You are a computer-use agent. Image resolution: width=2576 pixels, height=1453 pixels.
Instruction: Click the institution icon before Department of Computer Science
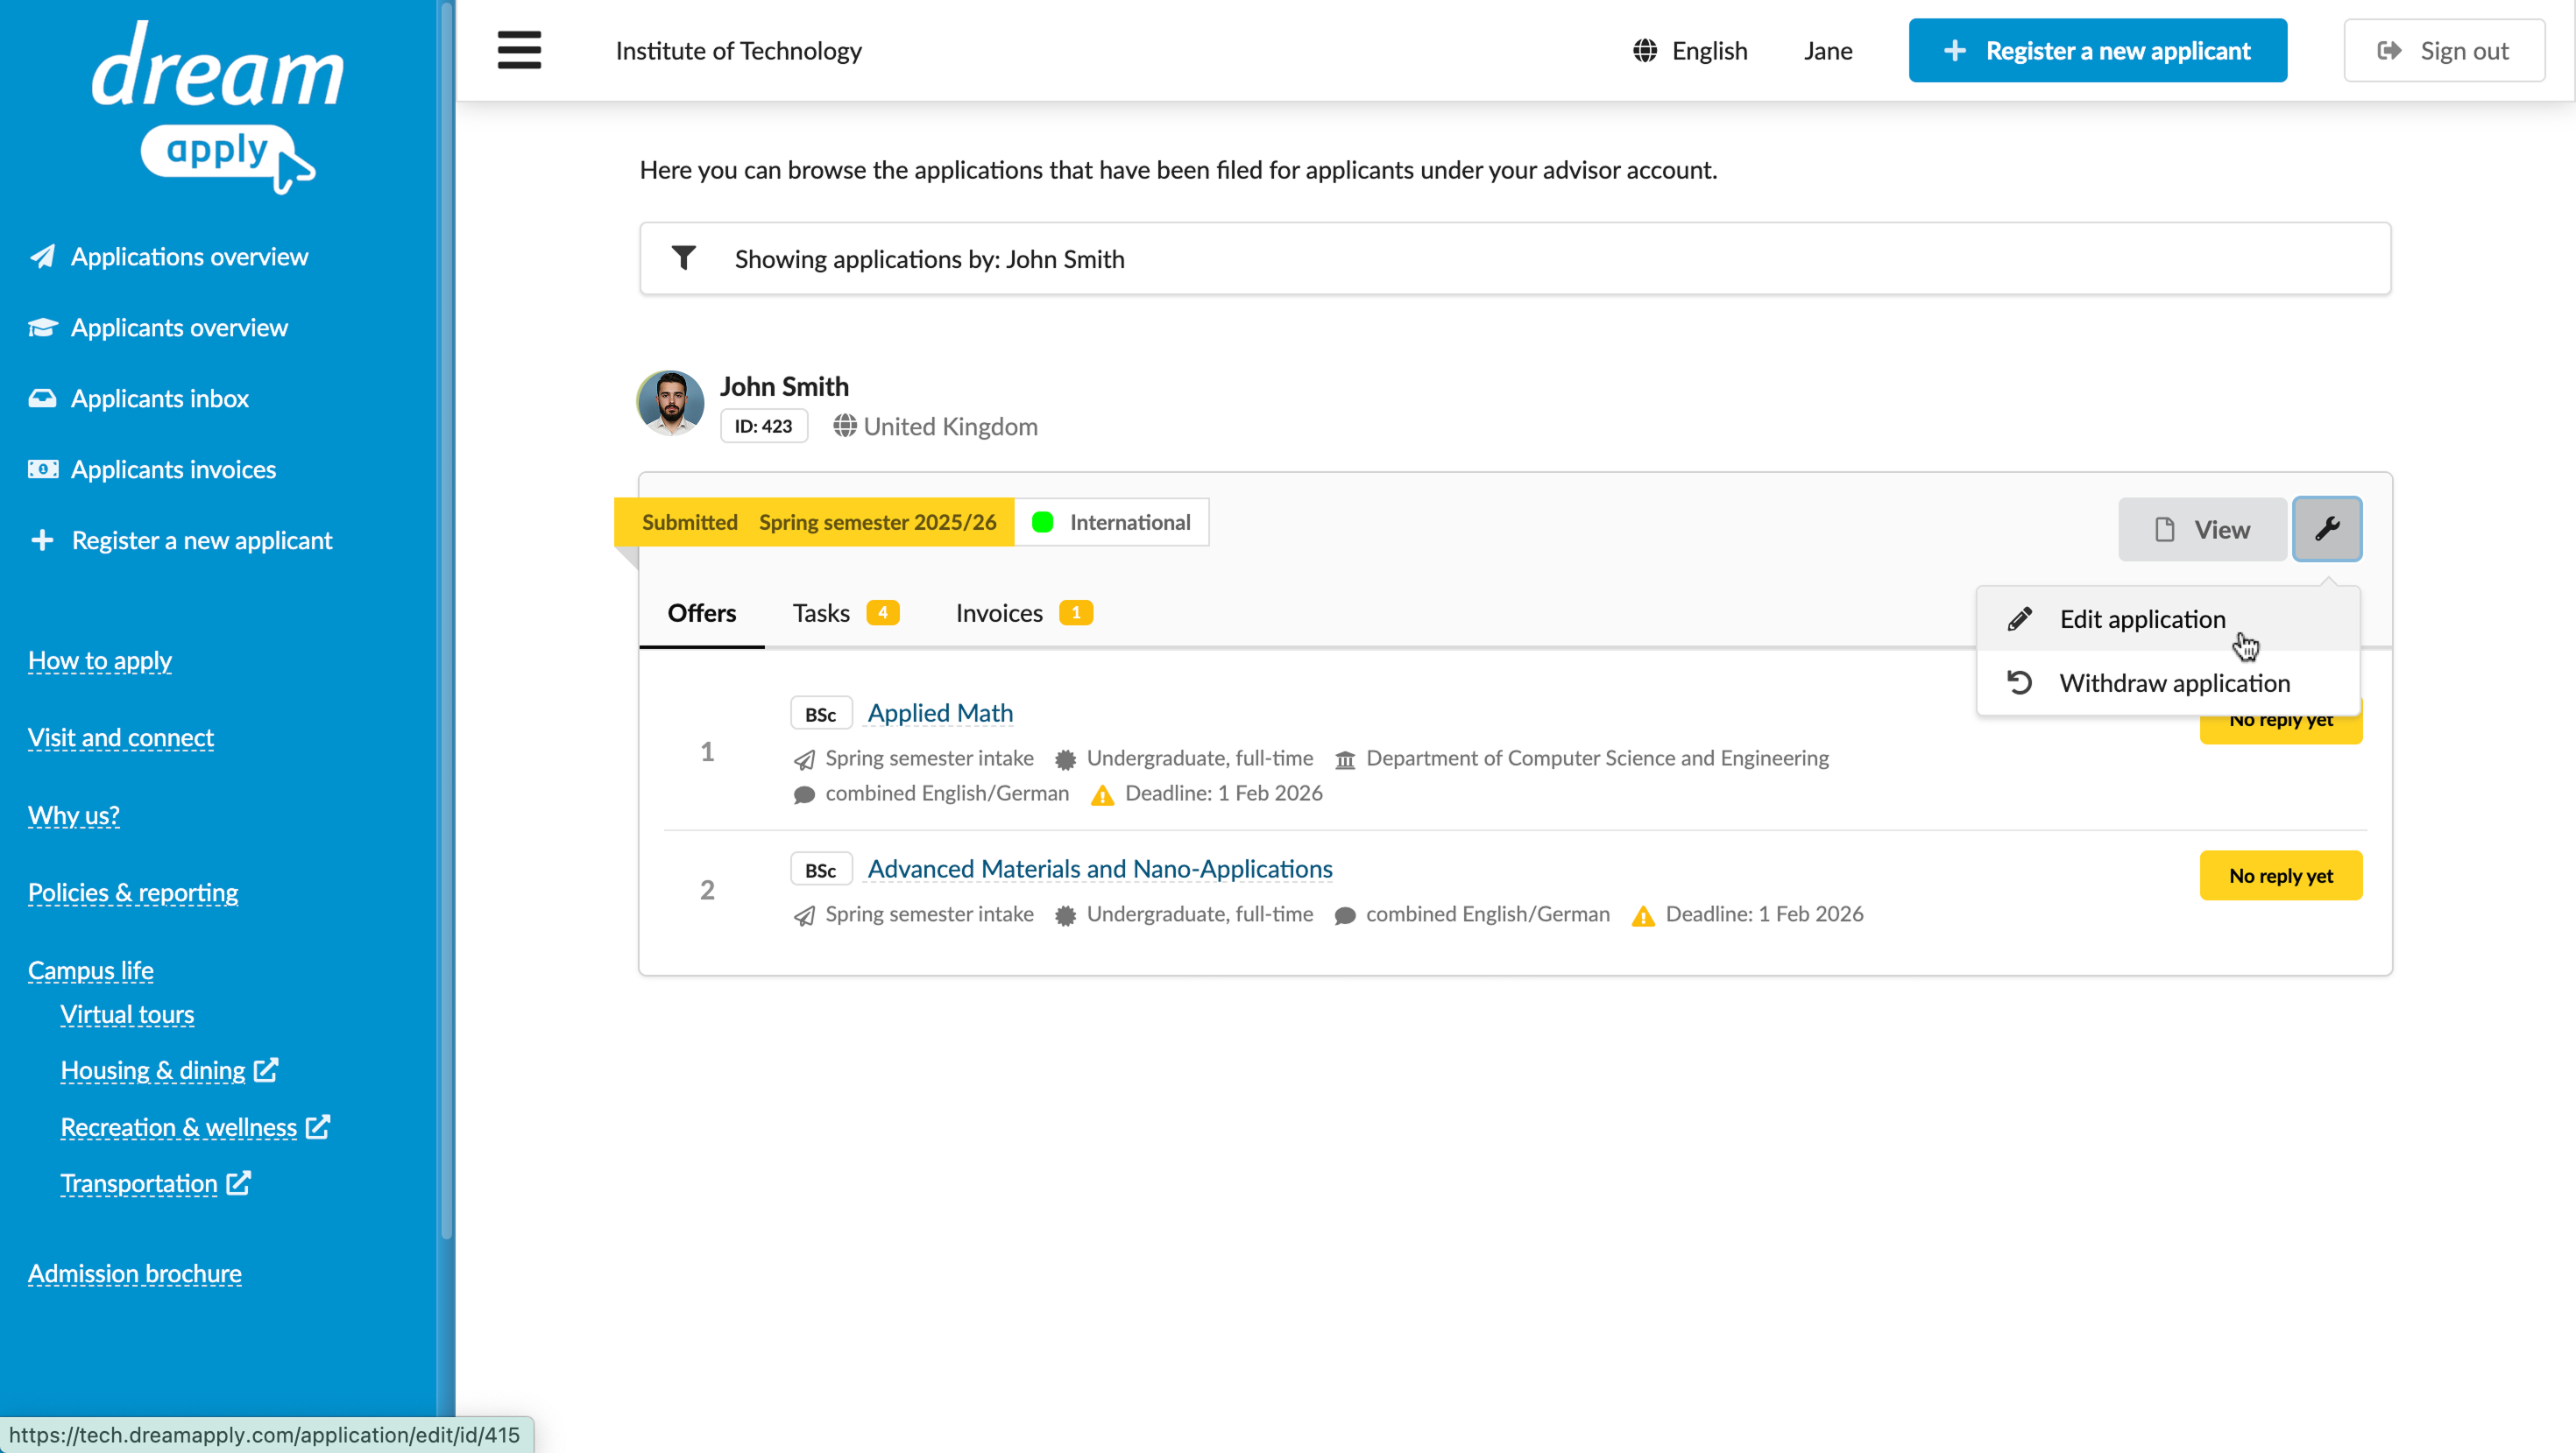[x=1345, y=759]
